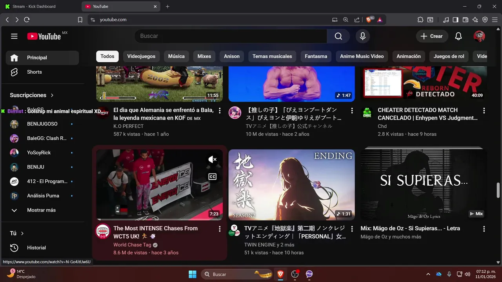Unmute the World Chase Tag preview
Image resolution: width=502 pixels, height=282 pixels.
tap(212, 159)
